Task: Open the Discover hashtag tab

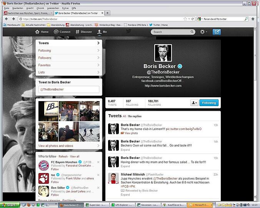Action: [x=83, y=32]
